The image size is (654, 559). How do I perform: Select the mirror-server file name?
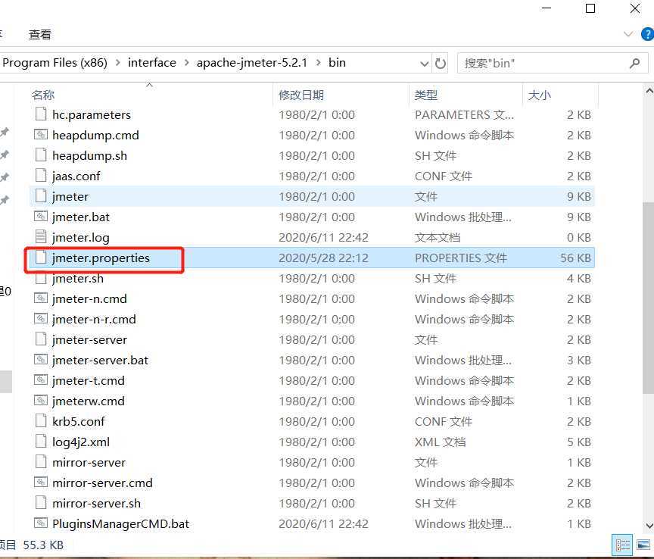89,462
